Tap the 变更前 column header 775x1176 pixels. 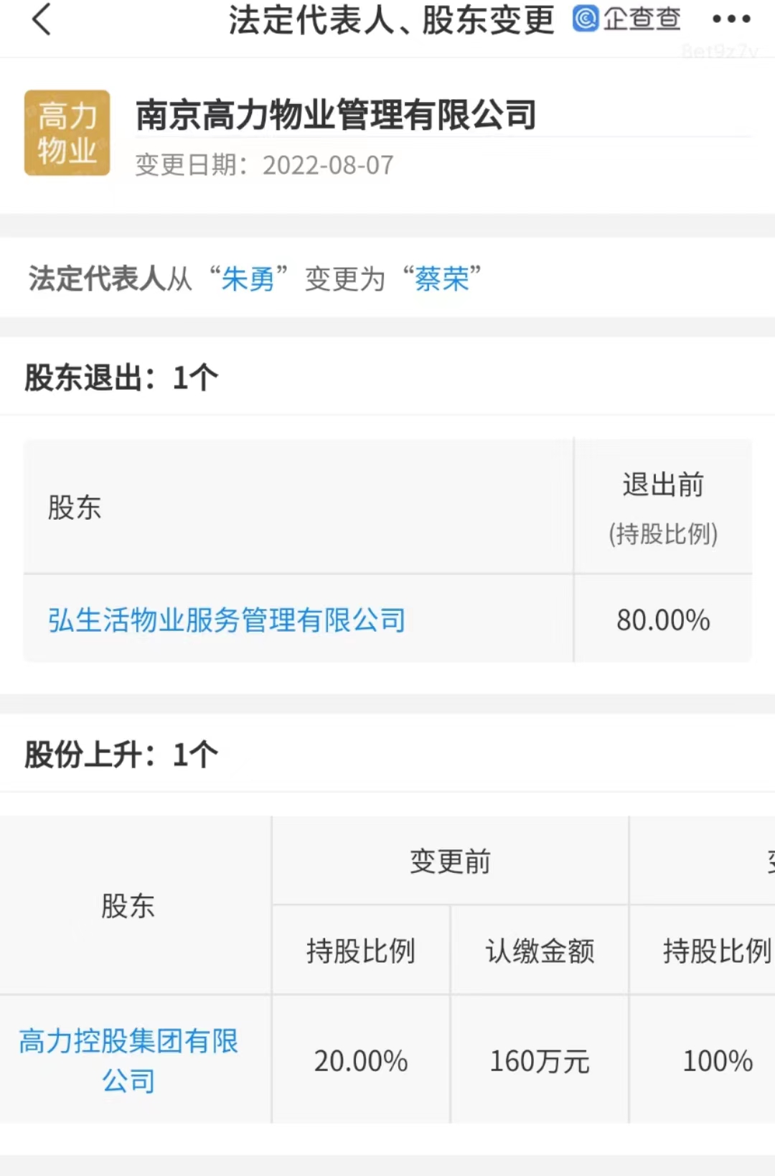(x=450, y=861)
